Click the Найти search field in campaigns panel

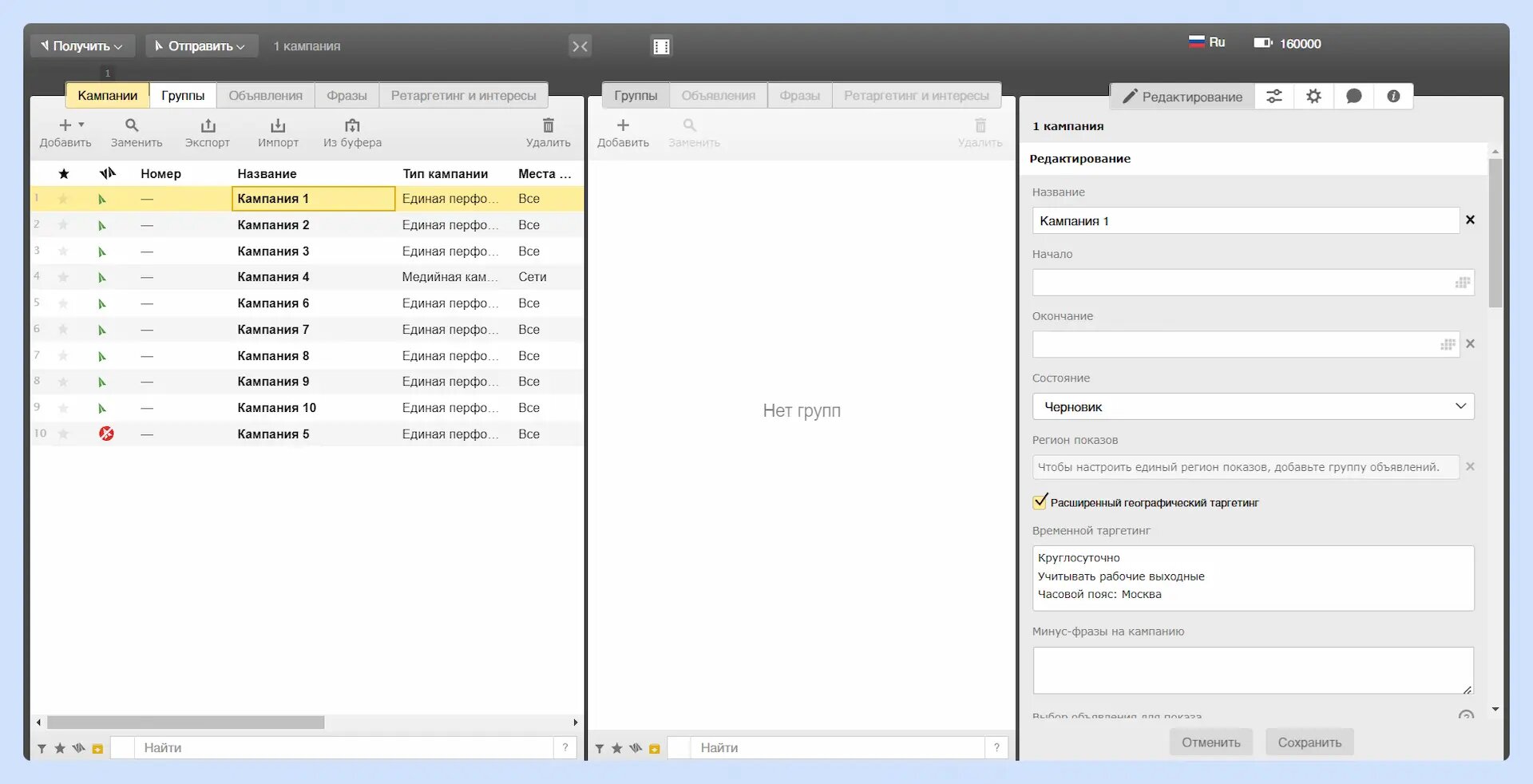click(x=343, y=748)
